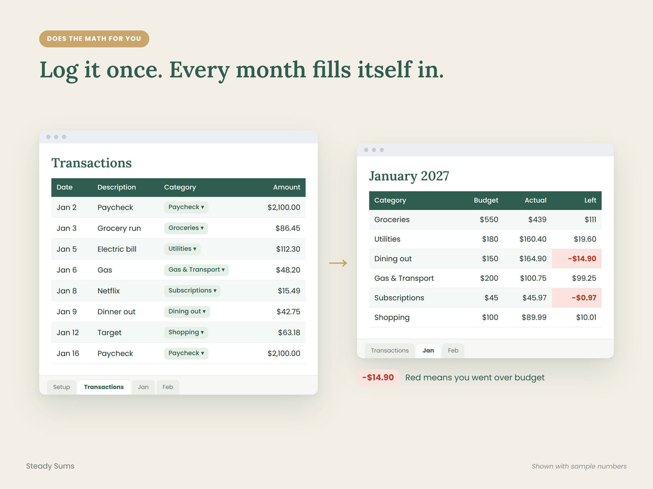653x489 pixels.
Task: Expand the Gas & Transport category dropdown
Action: [196, 269]
